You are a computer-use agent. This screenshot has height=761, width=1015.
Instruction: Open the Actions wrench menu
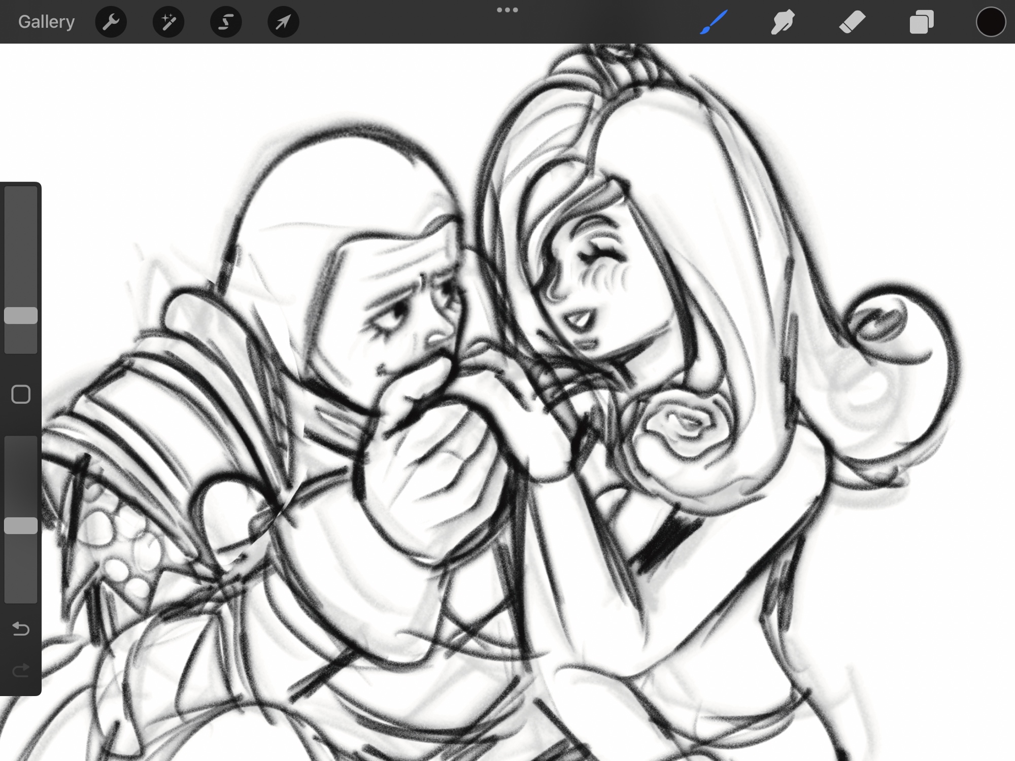111,22
